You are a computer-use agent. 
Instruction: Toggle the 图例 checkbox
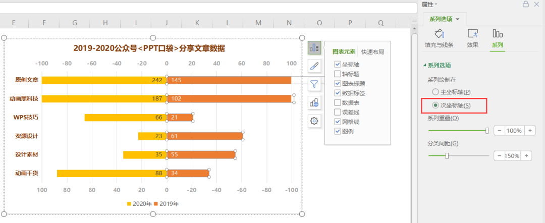337,131
